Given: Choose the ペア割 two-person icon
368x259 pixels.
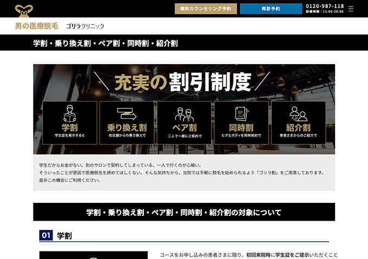Looking at the screenshot, I should coord(184,114).
